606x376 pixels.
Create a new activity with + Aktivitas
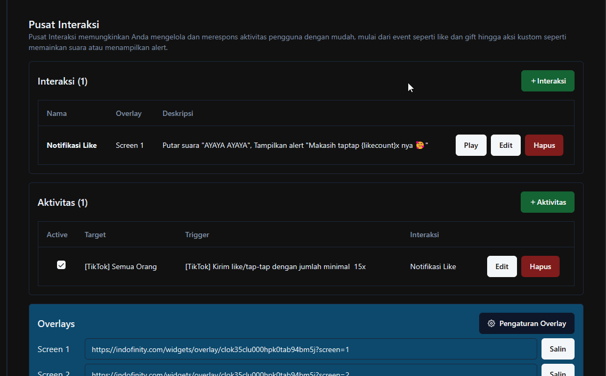click(547, 202)
